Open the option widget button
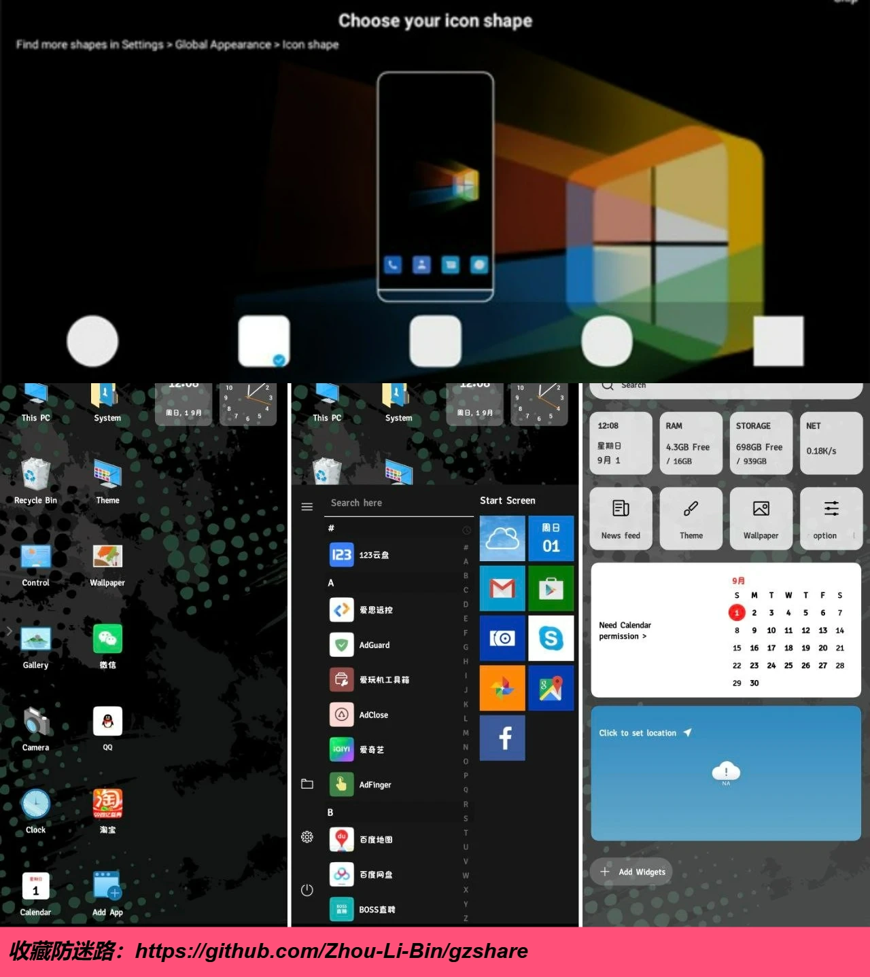 (x=831, y=518)
